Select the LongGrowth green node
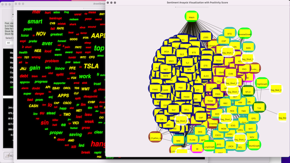290x163 pixels. (x=209, y=146)
